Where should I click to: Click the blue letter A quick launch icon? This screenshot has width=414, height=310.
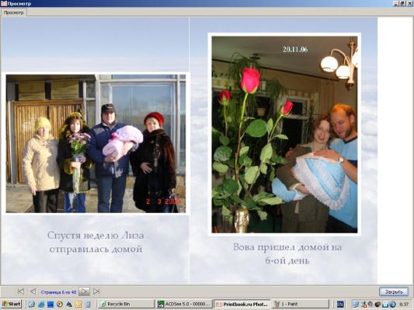[69, 304]
